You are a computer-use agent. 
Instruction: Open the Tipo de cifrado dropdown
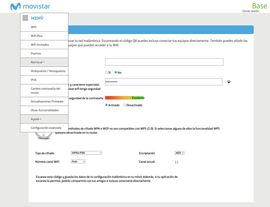pos(86,153)
